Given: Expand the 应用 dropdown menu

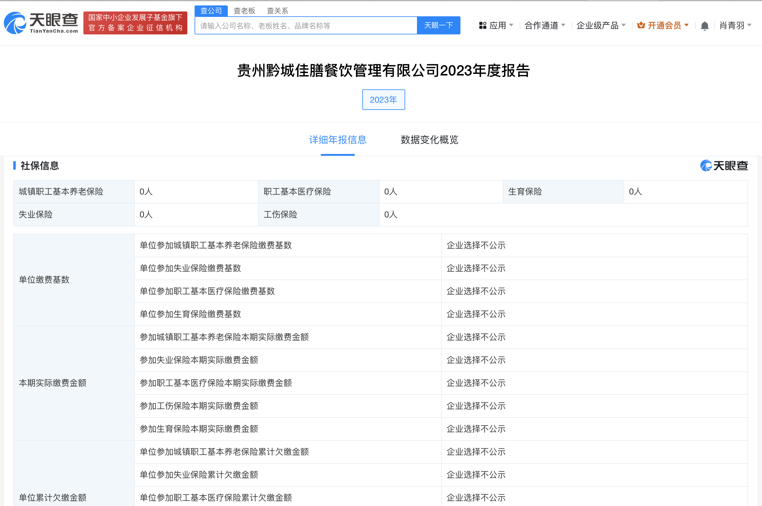Looking at the screenshot, I should pos(497,25).
